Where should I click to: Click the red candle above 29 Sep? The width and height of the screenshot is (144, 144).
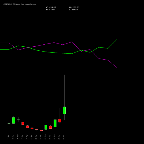[x=60, y=121]
